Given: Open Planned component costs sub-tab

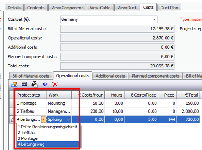Looking at the screenshot, I should [x=156, y=76].
